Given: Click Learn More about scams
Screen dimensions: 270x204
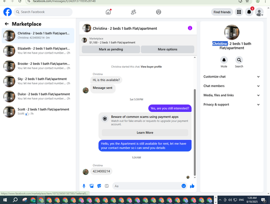Looking at the screenshot, I should [x=145, y=133].
